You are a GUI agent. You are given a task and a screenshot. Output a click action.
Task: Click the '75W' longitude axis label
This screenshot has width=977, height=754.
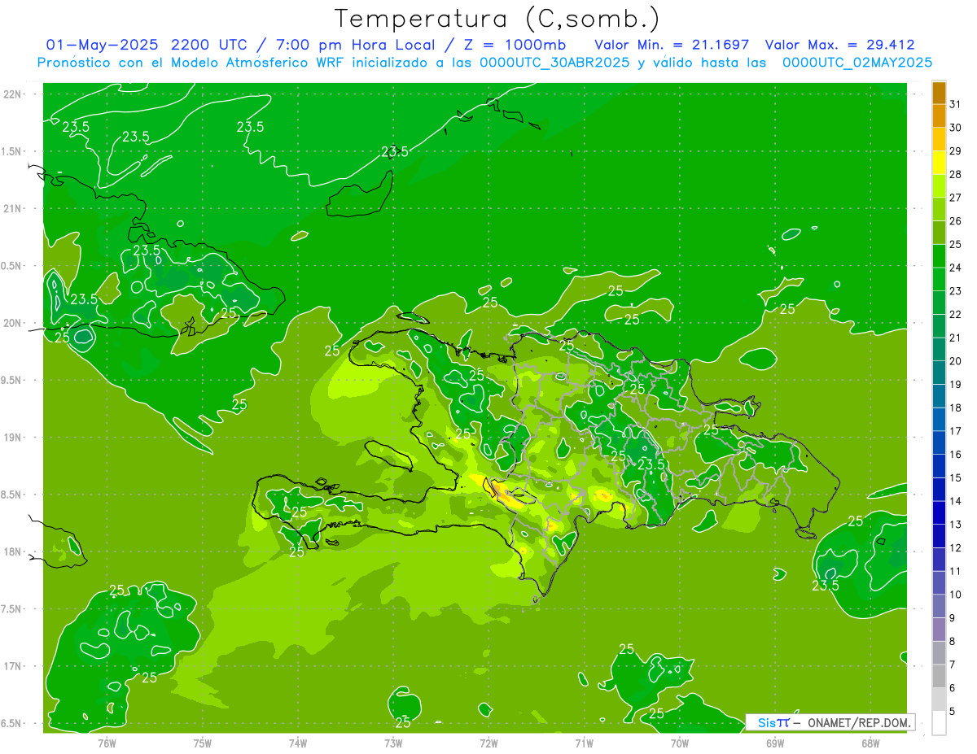[x=202, y=743]
